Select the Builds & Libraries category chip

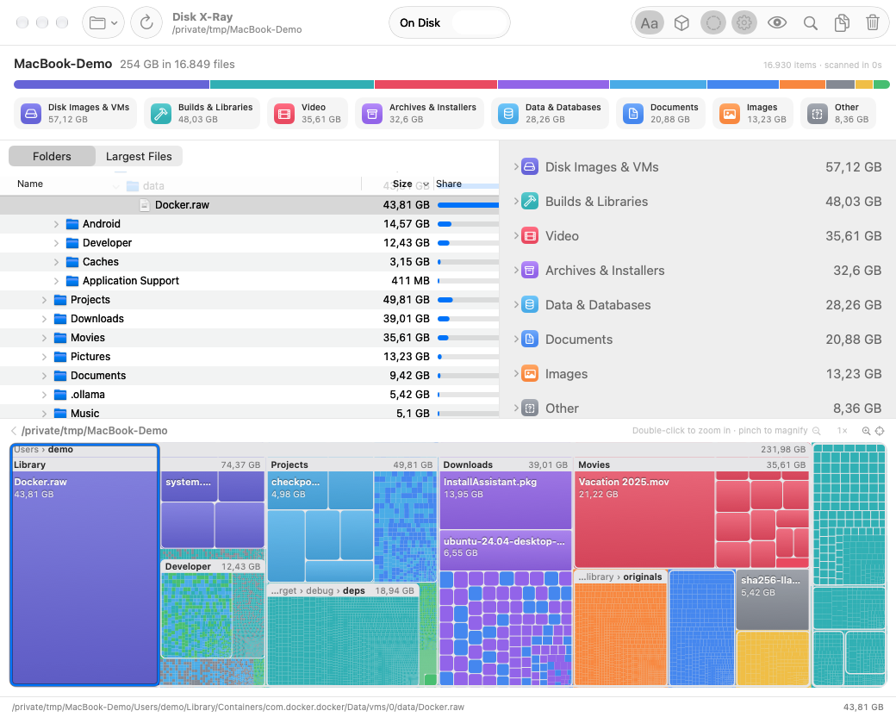(202, 113)
